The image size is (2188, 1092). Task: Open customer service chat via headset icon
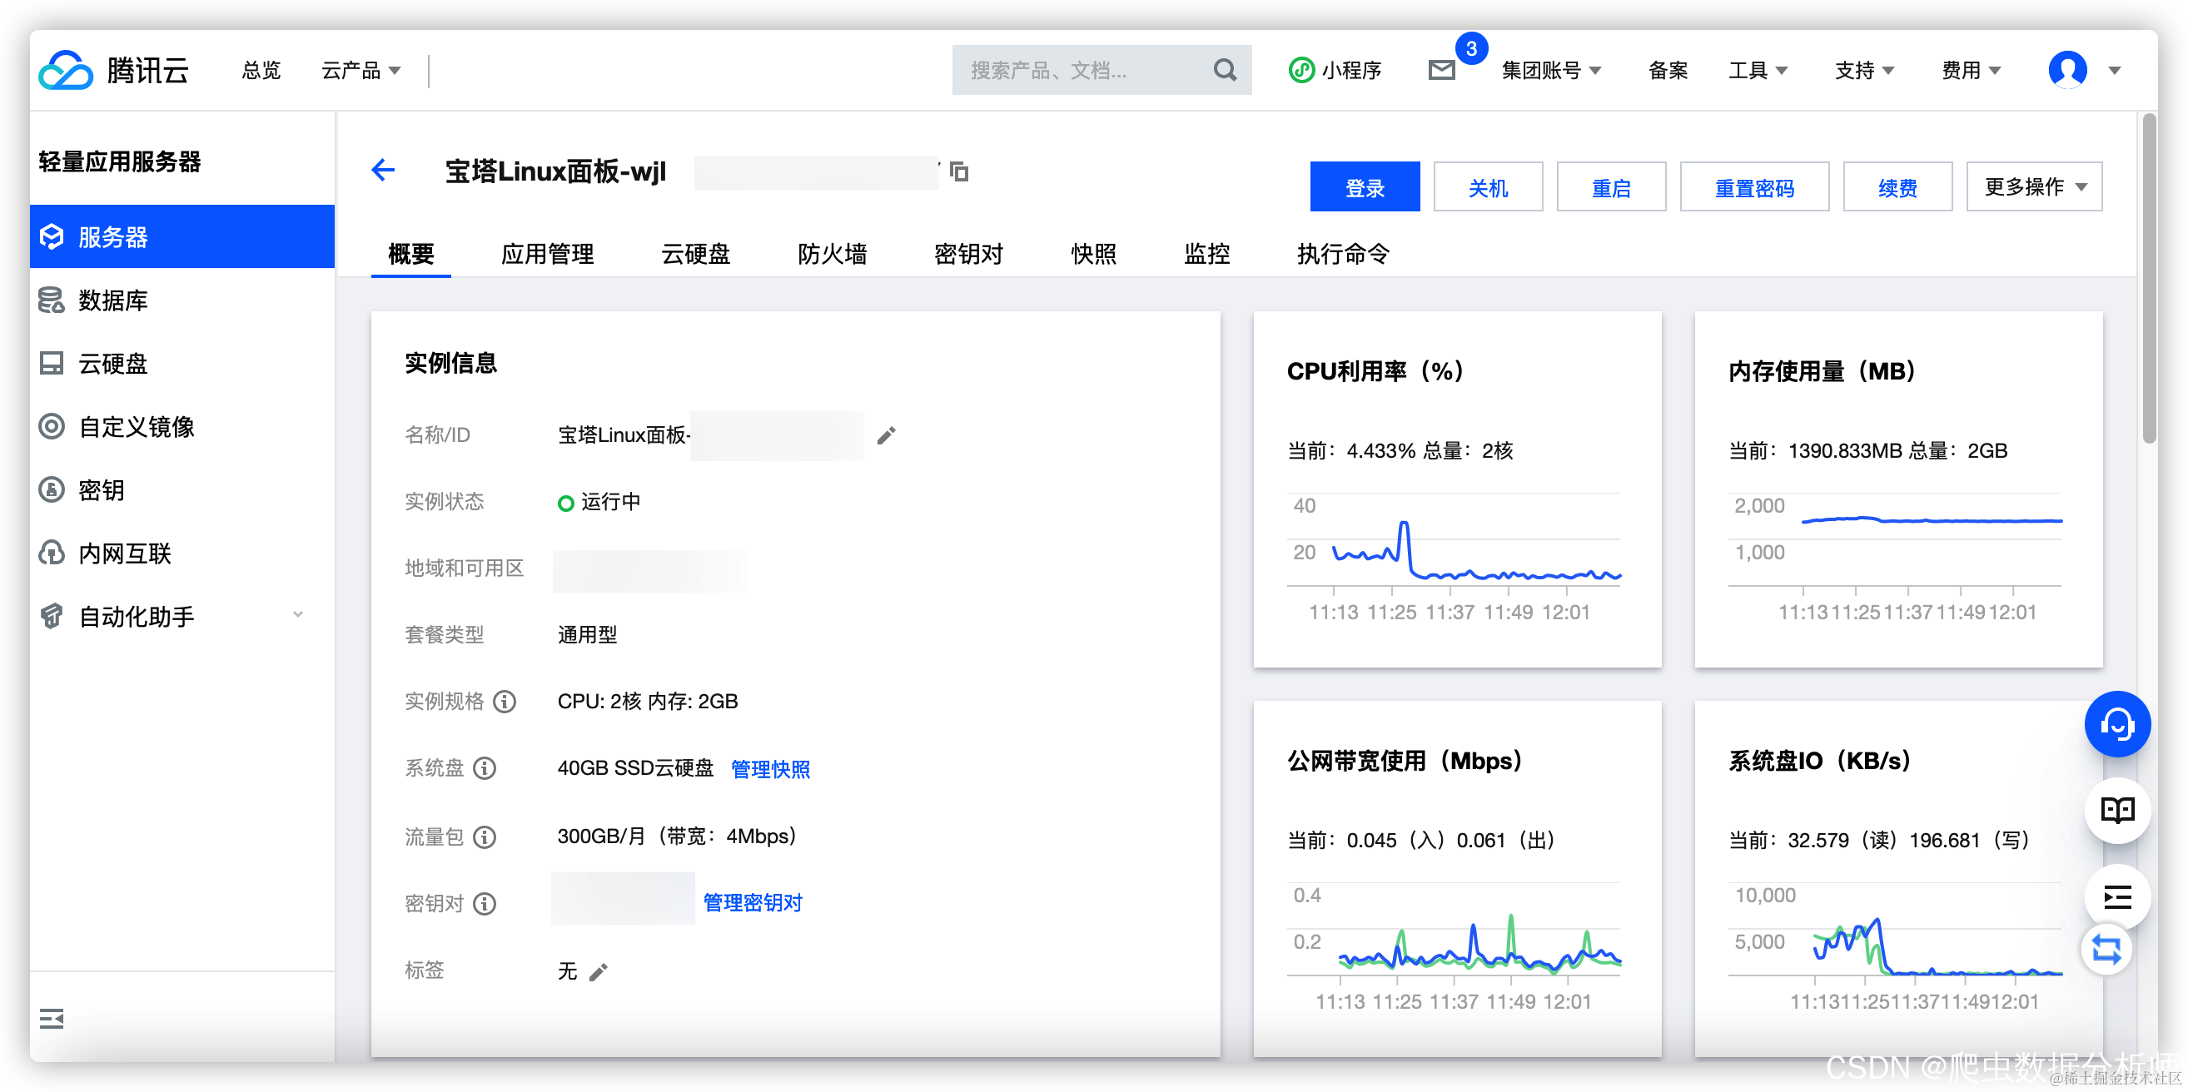point(2116,723)
